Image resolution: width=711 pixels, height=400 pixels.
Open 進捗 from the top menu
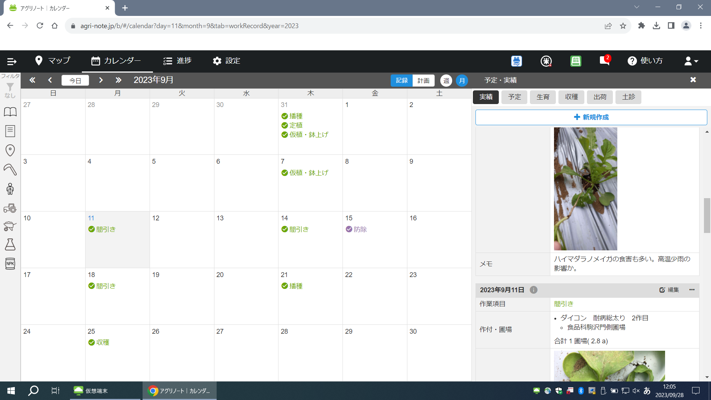tap(177, 61)
